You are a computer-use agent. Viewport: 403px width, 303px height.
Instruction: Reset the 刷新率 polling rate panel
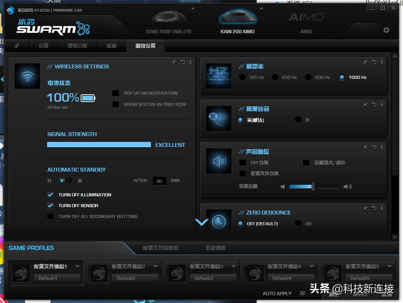[x=374, y=62]
